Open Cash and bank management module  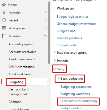click(x=19, y=92)
